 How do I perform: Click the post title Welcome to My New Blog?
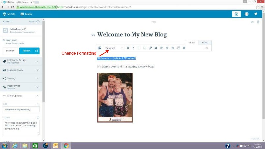(x=132, y=35)
